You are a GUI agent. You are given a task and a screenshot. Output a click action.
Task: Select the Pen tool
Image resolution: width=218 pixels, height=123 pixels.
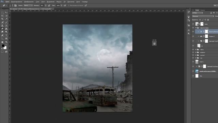[x=2, y=36]
